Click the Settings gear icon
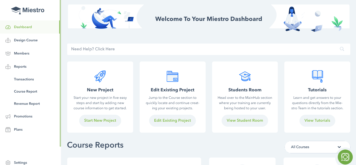Viewport: 356px width, 165px height. click(8, 163)
